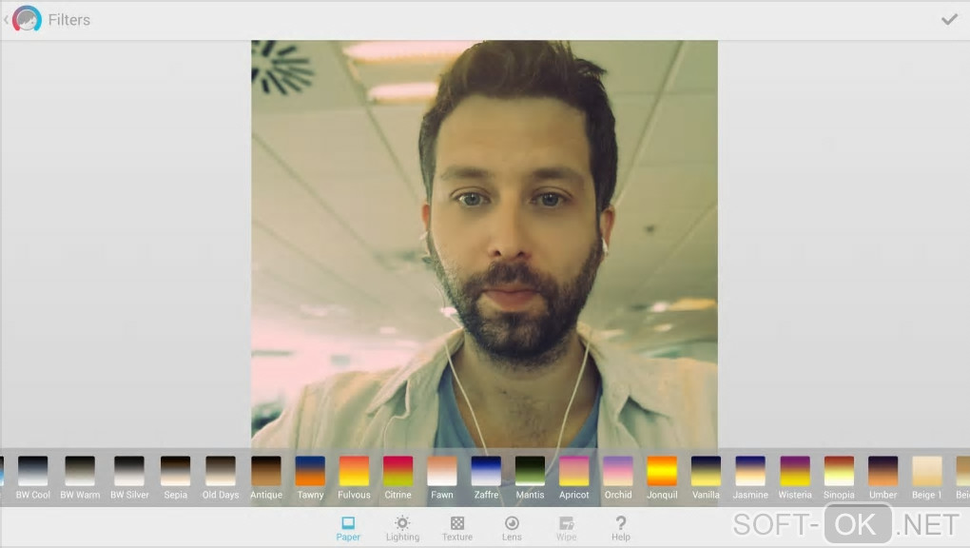Switch to the Texture tab

click(457, 529)
